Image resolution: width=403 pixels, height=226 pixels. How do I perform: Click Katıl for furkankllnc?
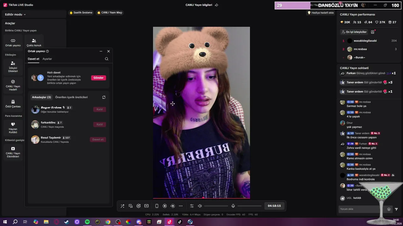pos(99,124)
